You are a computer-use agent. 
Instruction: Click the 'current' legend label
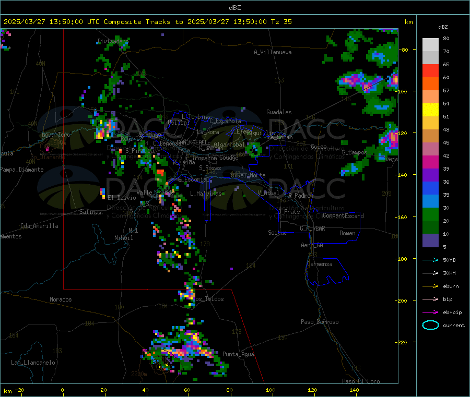pyautogui.click(x=454, y=326)
